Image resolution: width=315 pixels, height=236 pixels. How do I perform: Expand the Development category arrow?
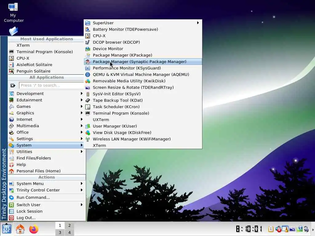[82, 93]
